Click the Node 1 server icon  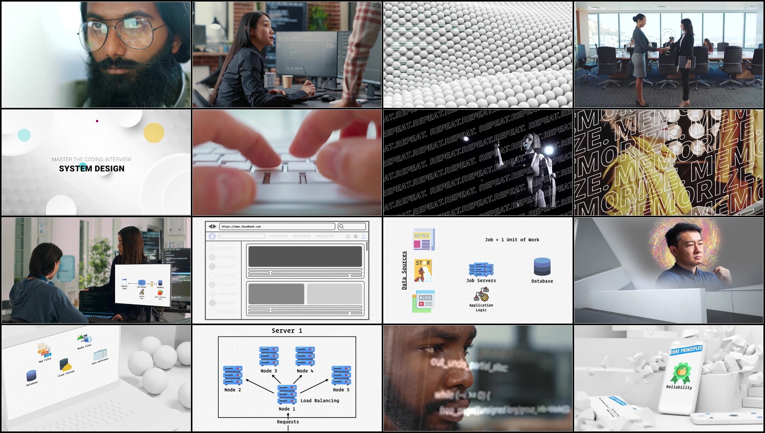coord(287,394)
